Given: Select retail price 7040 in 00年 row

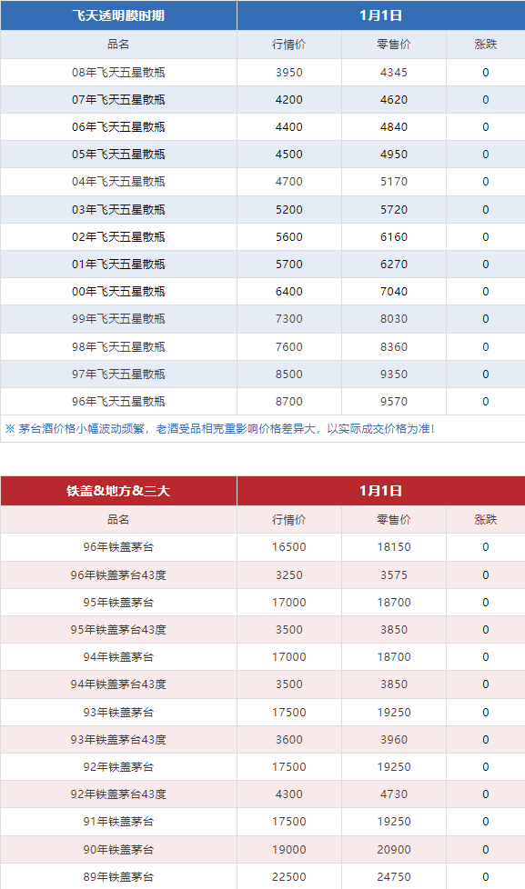Looking at the screenshot, I should [x=394, y=292].
